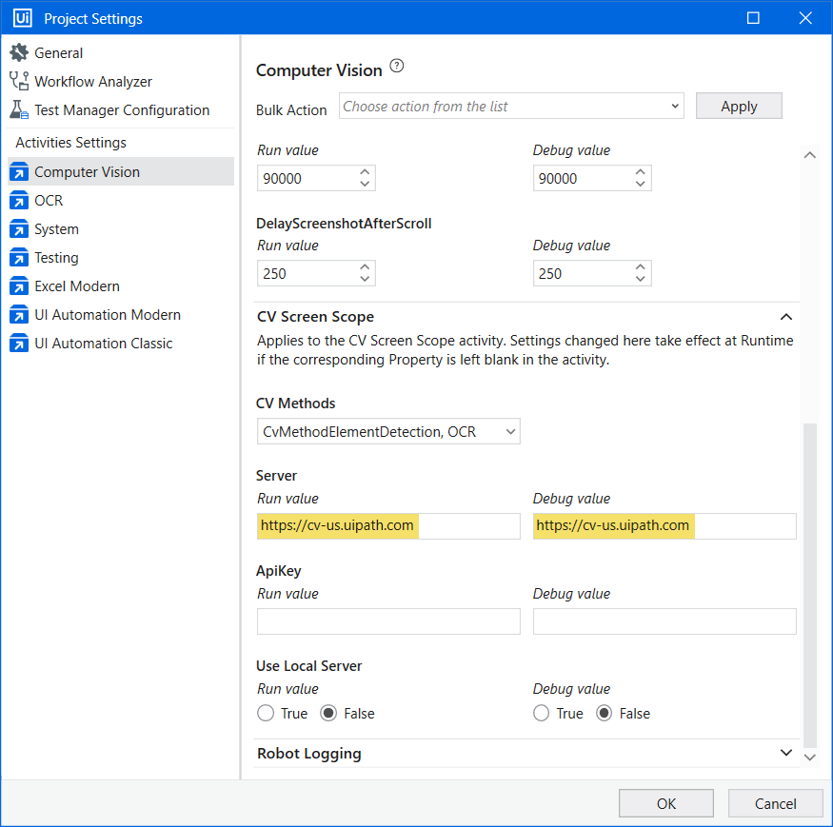Select System activities settings
This screenshot has height=827, width=833.
pyautogui.click(x=121, y=229)
